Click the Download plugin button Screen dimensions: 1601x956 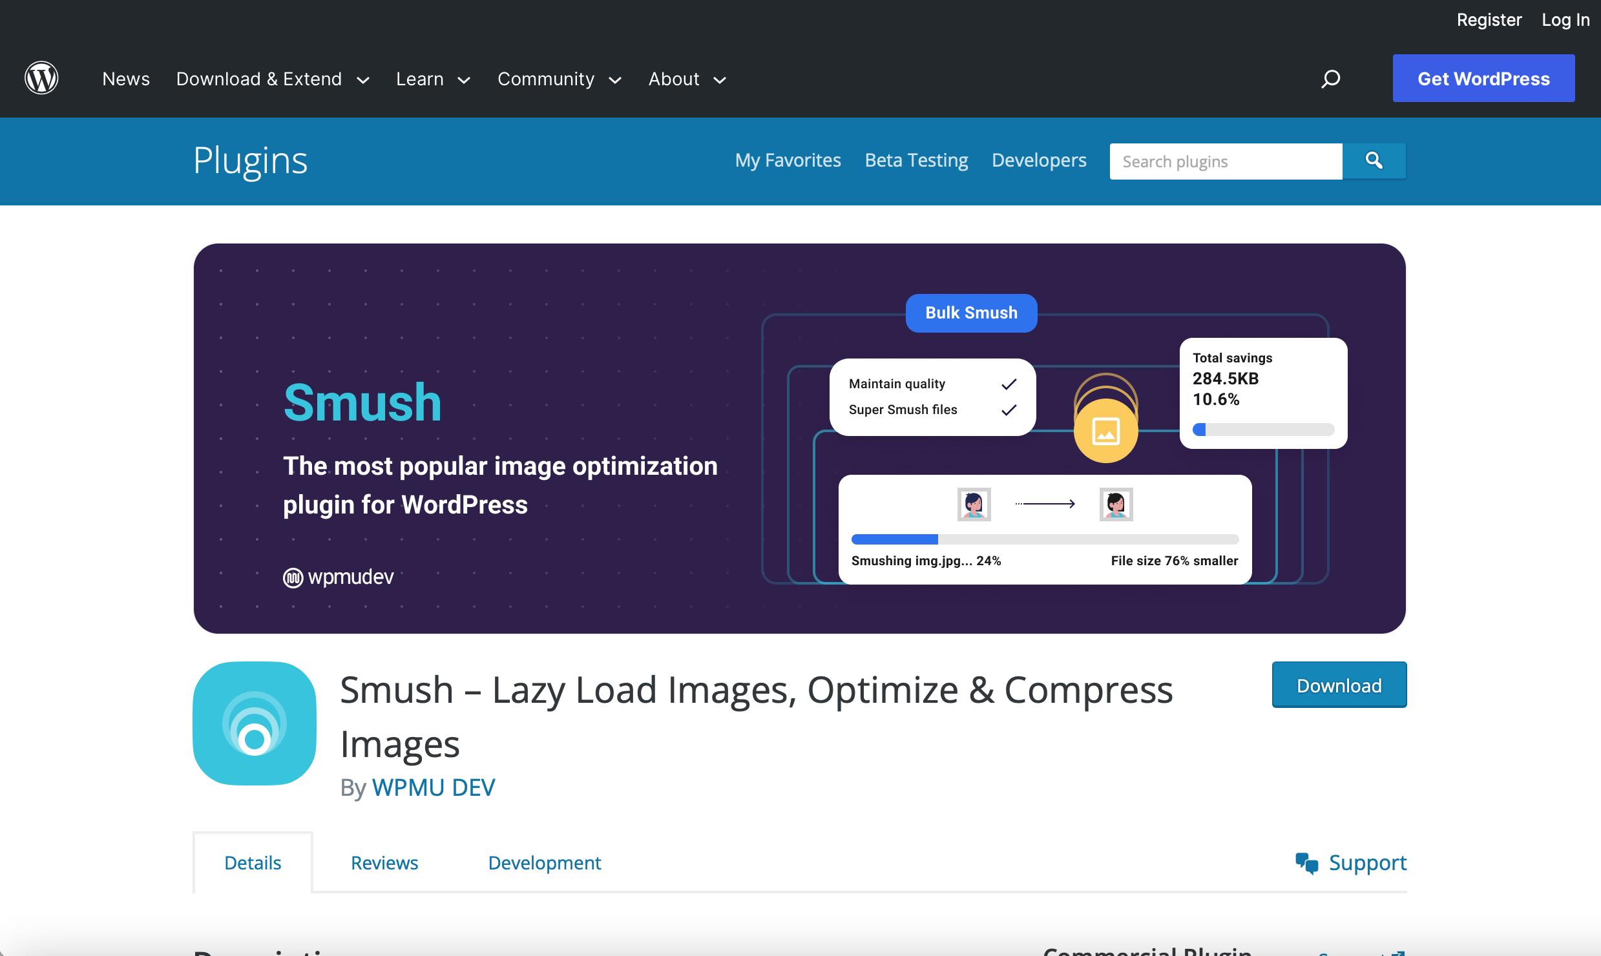(x=1339, y=685)
